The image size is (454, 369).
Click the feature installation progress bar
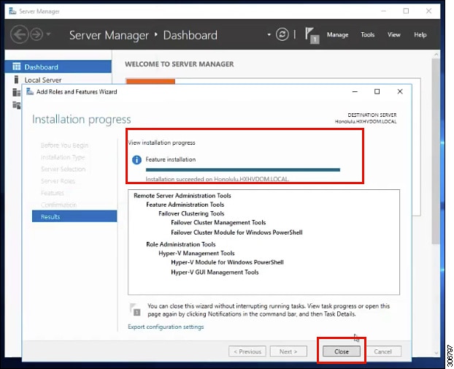tap(243, 170)
